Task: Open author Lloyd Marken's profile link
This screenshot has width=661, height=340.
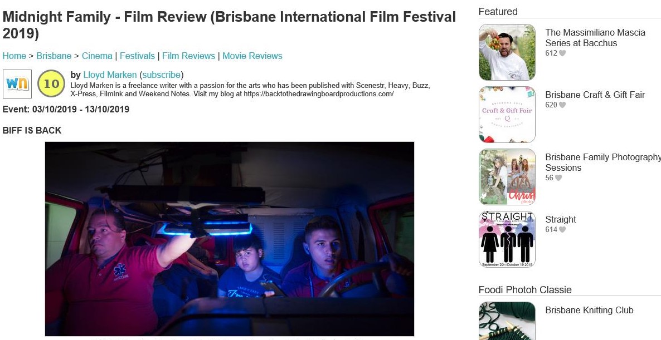Action: click(x=110, y=75)
